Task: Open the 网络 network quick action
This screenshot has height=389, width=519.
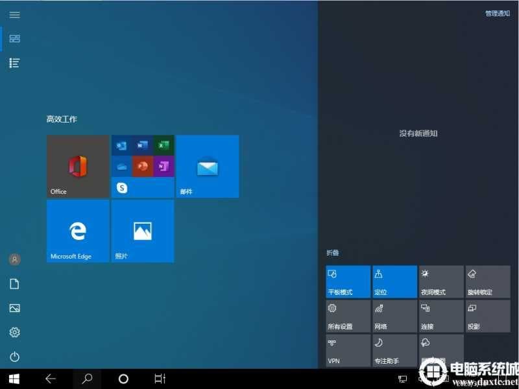Action: [395, 316]
